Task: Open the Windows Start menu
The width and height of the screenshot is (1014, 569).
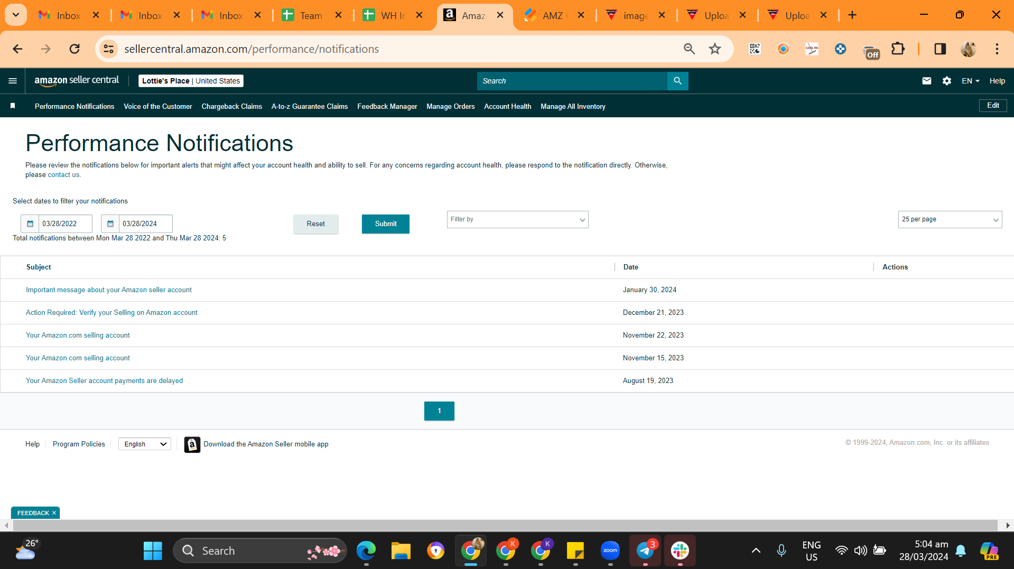Action: (x=153, y=551)
